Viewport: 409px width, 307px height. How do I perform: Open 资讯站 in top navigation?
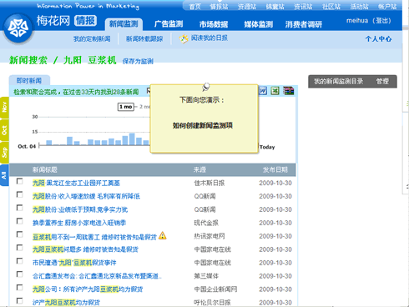303,7
